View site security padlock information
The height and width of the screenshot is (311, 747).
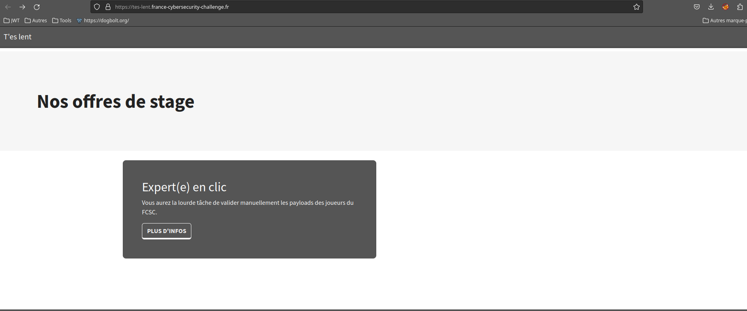click(108, 7)
